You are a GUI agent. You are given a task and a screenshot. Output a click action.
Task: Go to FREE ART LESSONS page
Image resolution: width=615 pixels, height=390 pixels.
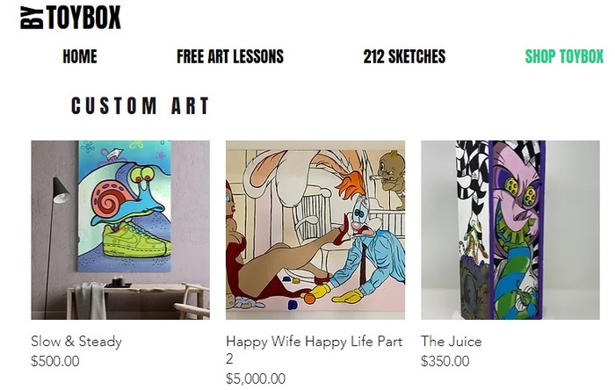click(x=230, y=56)
